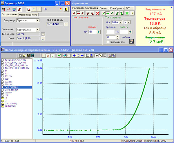This screenshot has width=174, height=143.
Task: Click the Задать current input field
Action: point(124,32)
